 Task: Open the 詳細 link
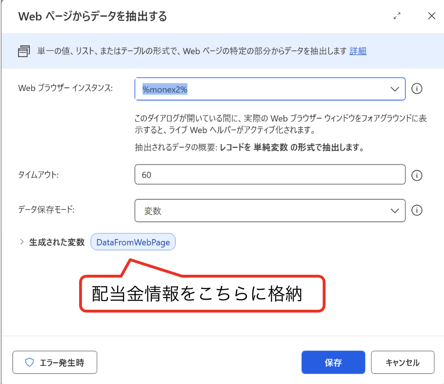[358, 51]
